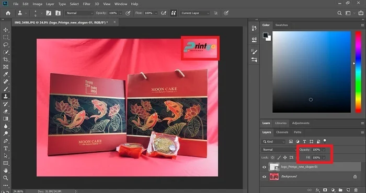Select the Rectangular Marquee tool
This screenshot has height=193, width=366.
pyautogui.click(x=6, y=37)
